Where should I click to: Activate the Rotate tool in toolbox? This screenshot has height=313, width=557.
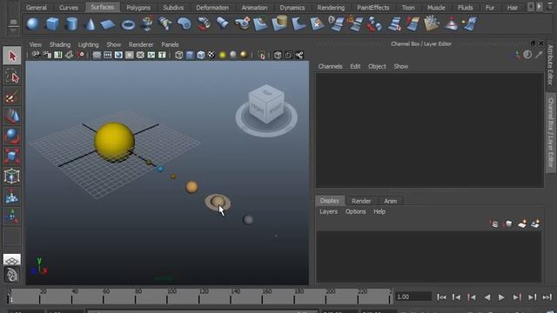tap(12, 137)
